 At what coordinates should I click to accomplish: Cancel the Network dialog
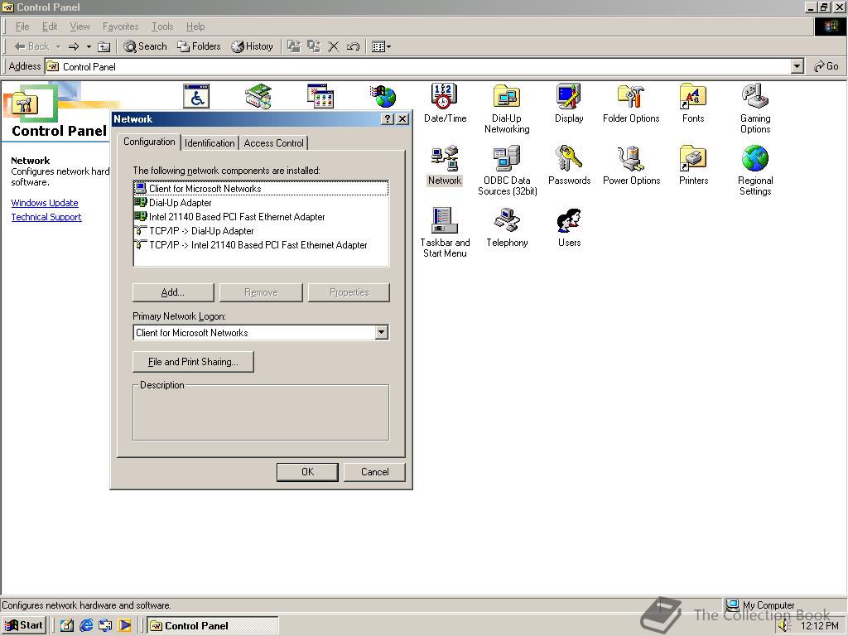tap(374, 471)
